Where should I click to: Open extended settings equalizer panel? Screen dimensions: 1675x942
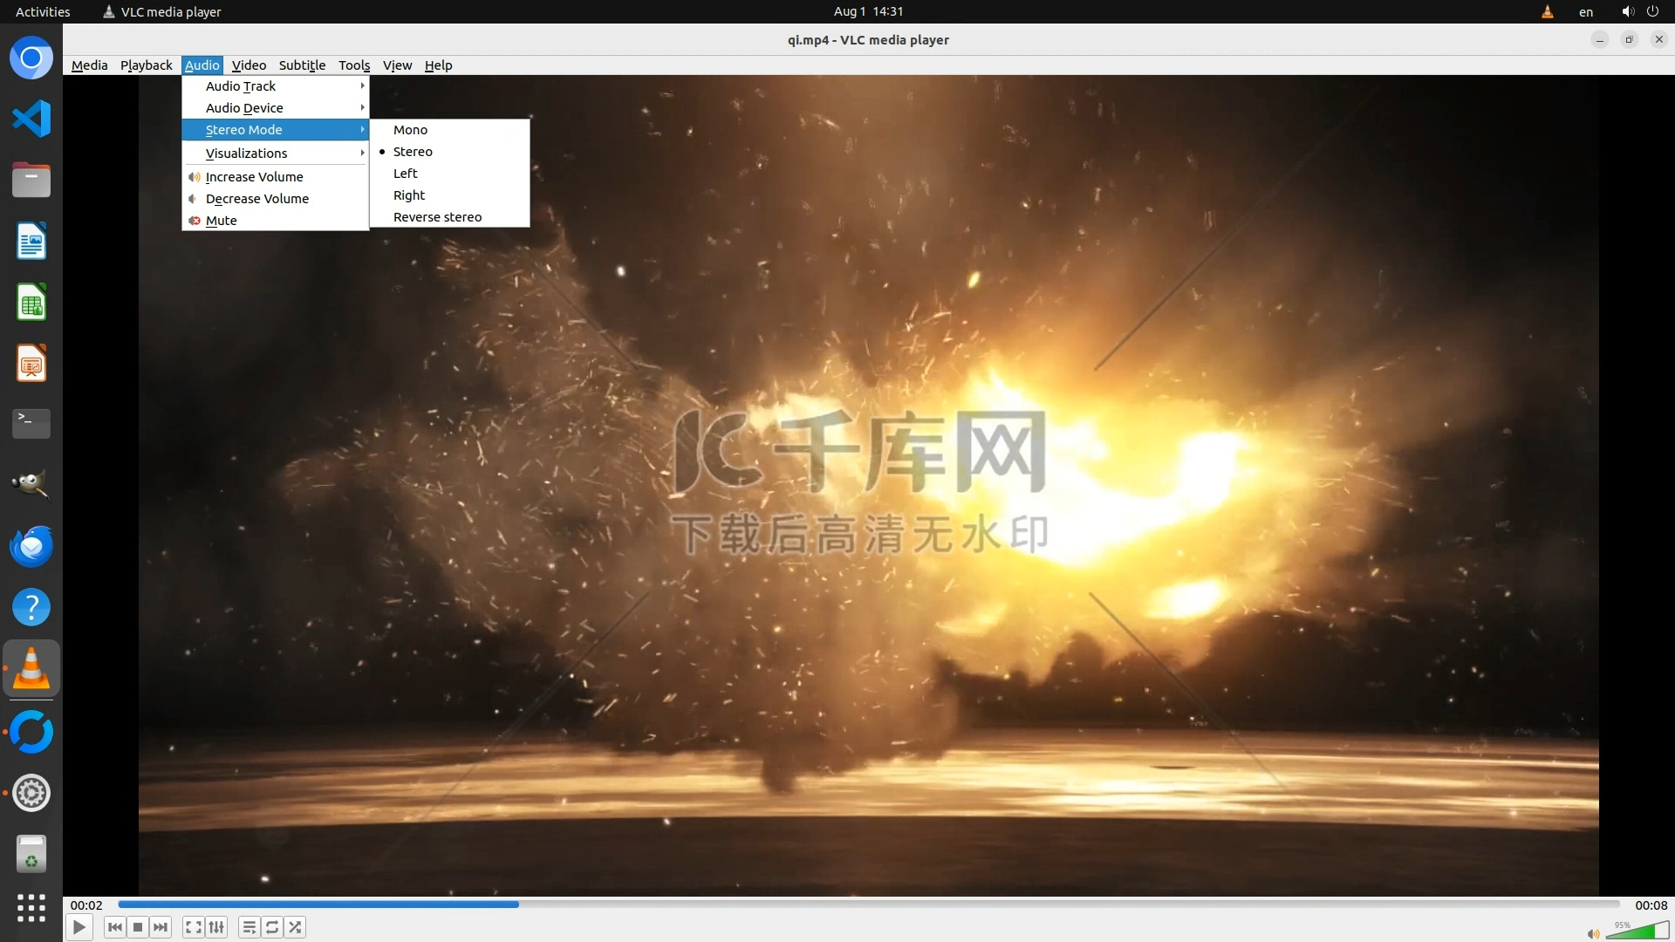[x=216, y=927]
